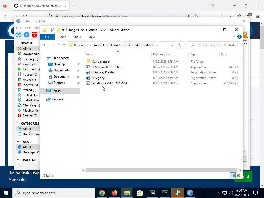Click Windows Start button

click(6, 193)
